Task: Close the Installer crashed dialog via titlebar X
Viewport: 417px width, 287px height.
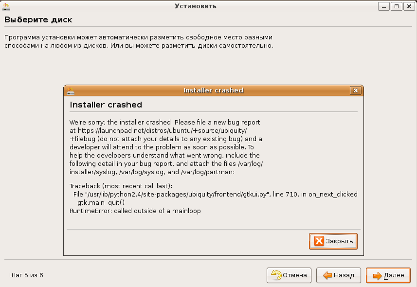Action: (x=356, y=90)
